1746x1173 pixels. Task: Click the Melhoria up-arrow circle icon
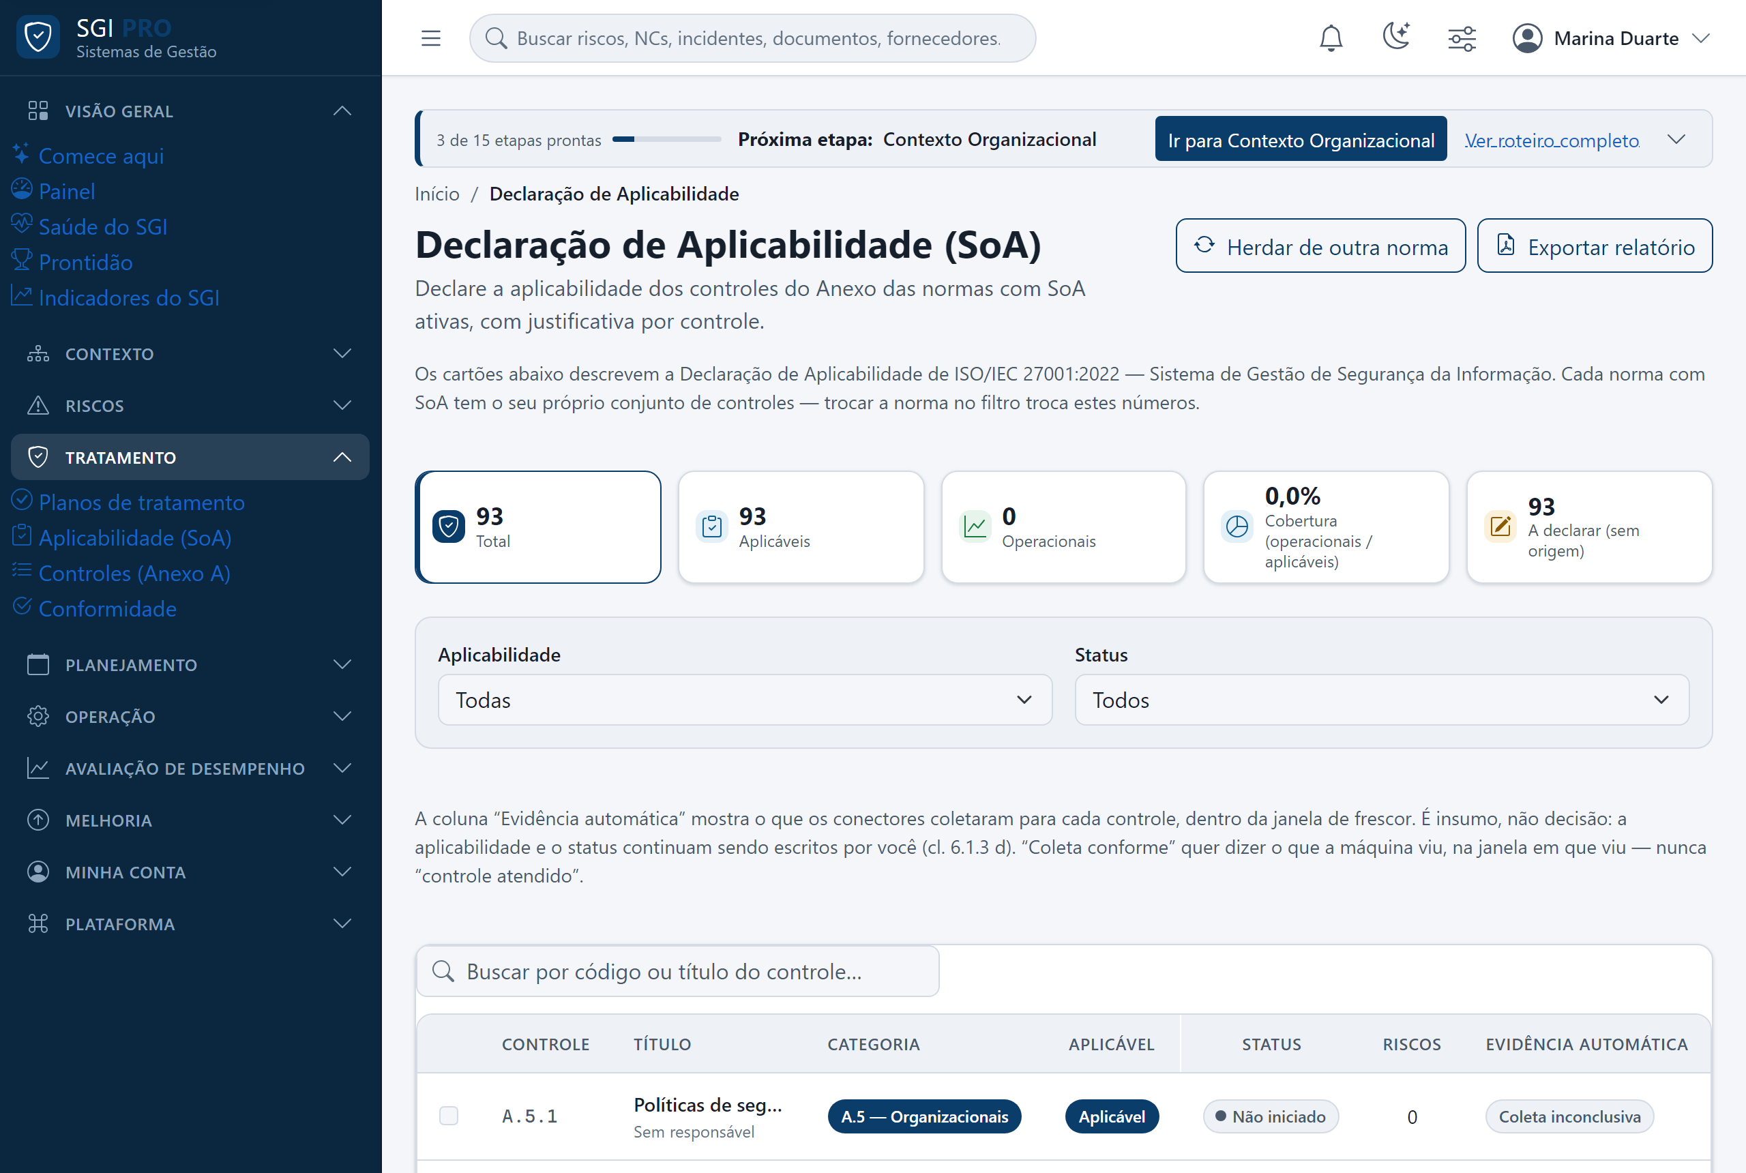coord(38,820)
